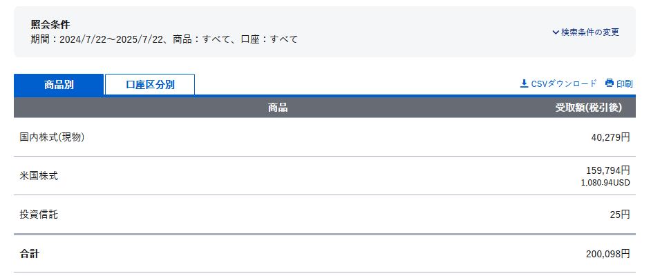Click the 受取額(税引後) column header

pyautogui.click(x=589, y=108)
